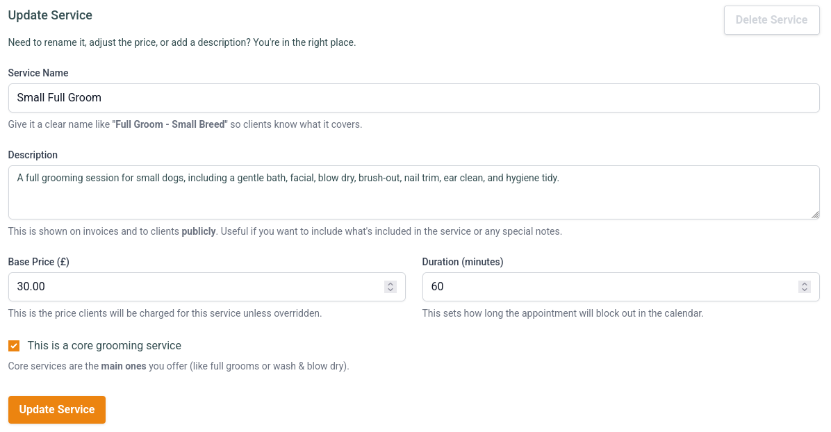Viewport: 831px width, 432px height.
Task: Click the Duration (minutes) label
Action: [463, 262]
